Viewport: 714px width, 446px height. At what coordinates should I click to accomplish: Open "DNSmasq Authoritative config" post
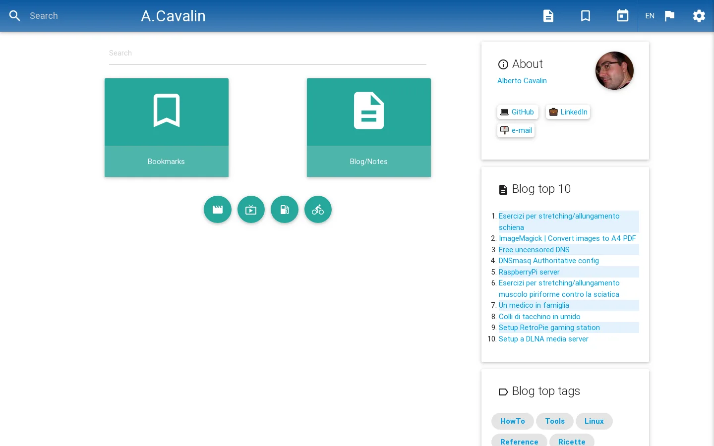pos(549,261)
